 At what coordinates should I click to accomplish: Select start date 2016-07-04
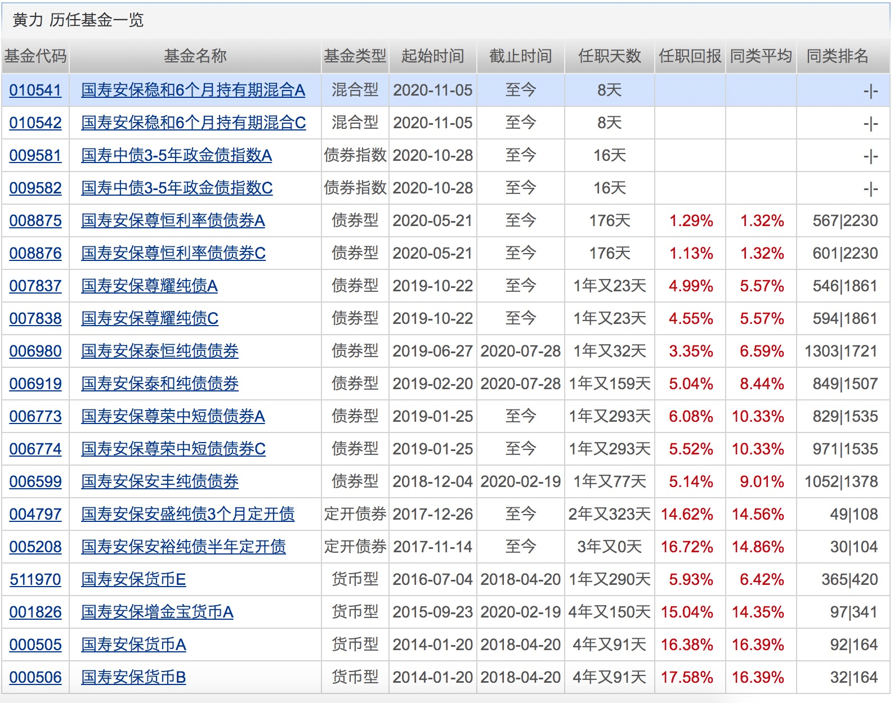tap(432, 579)
